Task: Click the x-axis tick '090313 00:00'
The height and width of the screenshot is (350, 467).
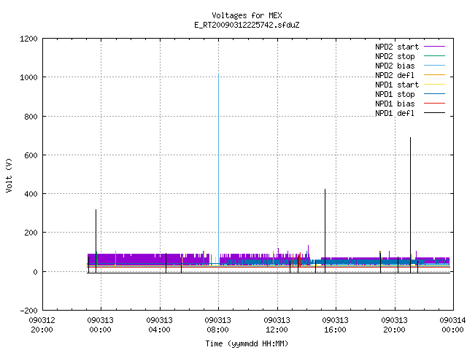Action: point(101,325)
